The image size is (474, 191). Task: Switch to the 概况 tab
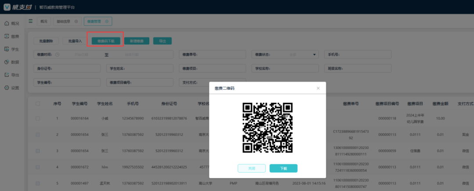(x=43, y=21)
